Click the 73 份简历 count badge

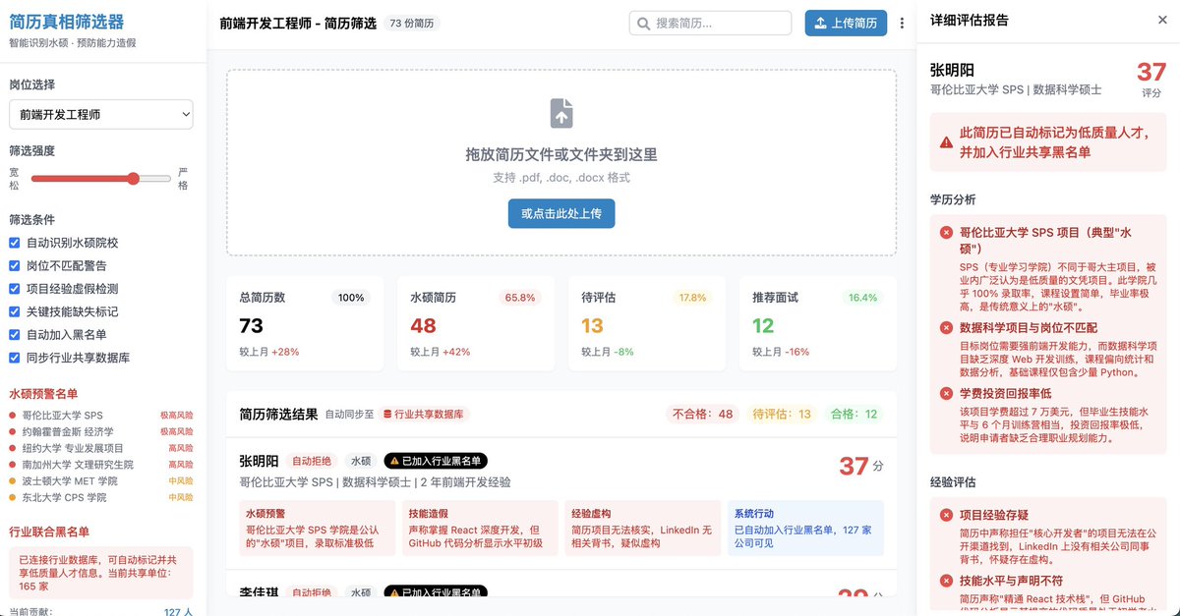pyautogui.click(x=411, y=23)
